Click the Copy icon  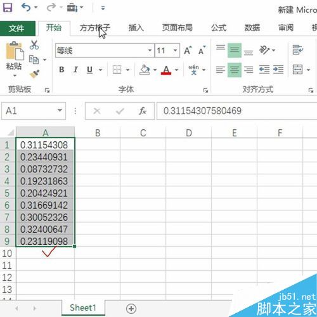[34, 60]
